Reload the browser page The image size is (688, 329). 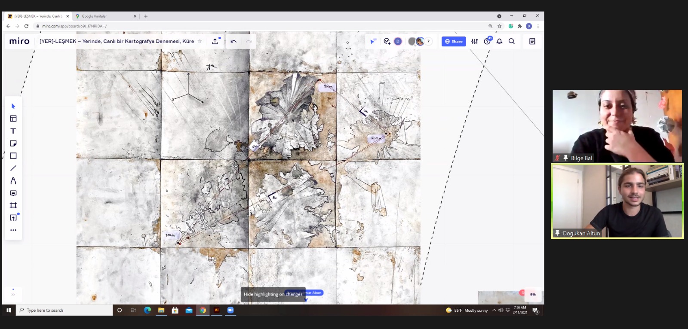27,26
